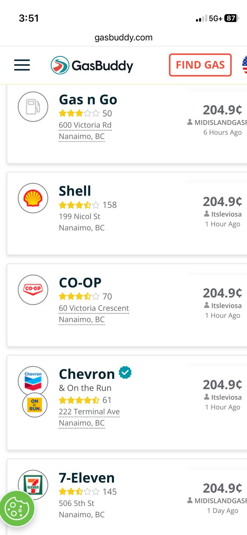The width and height of the screenshot is (247, 535).
Task: Click the Gas n Go pump icon
Action: [33, 107]
